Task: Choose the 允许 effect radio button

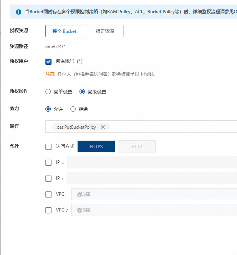Action: point(48,109)
